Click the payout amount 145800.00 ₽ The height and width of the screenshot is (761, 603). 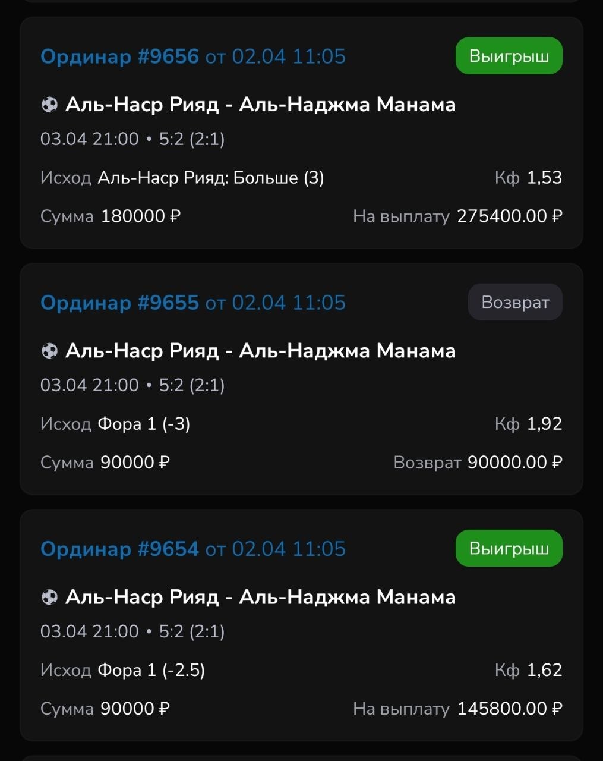click(x=509, y=708)
